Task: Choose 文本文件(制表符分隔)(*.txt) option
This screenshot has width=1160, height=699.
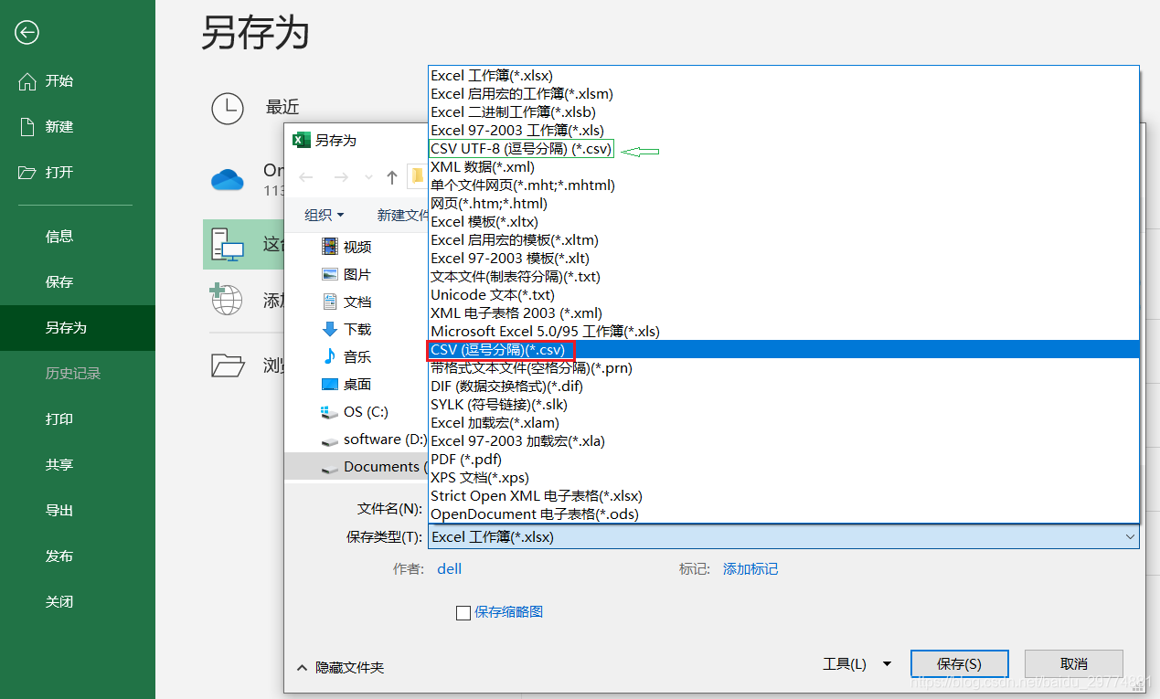Action: tap(783, 277)
